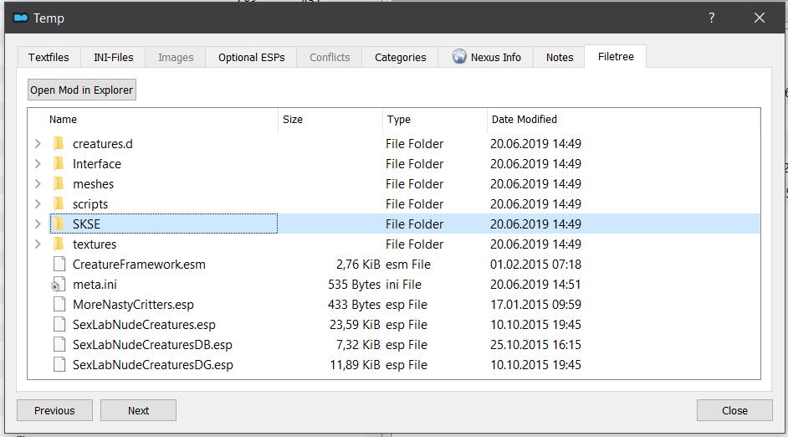Select the meta.ini gear file icon
The height and width of the screenshot is (437, 788).
coord(59,285)
